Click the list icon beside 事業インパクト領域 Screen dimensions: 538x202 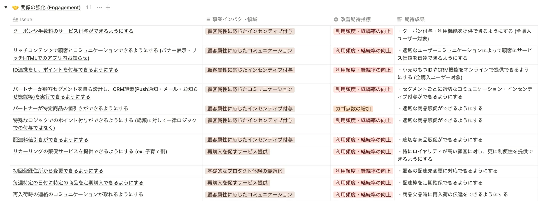point(208,20)
